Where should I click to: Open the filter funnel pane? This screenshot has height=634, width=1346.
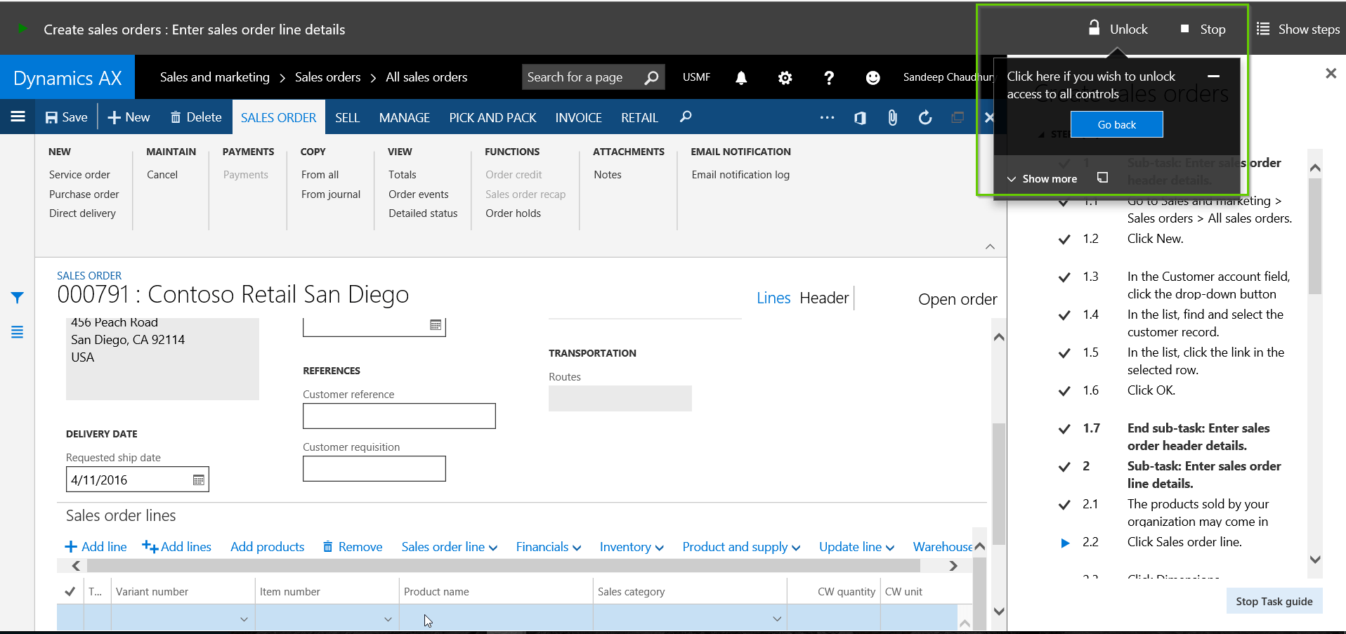pyautogui.click(x=18, y=298)
